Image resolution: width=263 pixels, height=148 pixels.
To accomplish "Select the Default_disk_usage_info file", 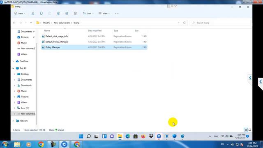I will pyautogui.click(x=94, y=36).
